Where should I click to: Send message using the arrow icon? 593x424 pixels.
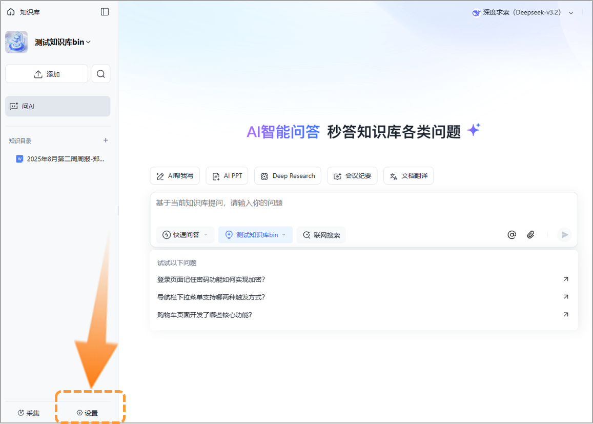[x=564, y=234]
